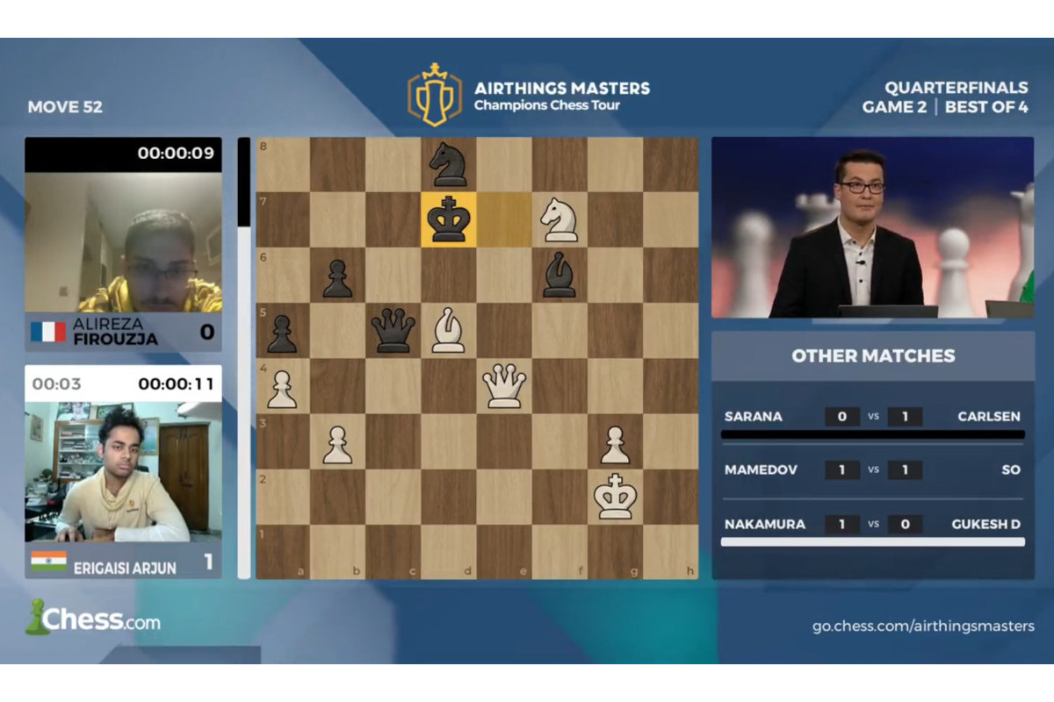Select the black queen on c5
Screen dimensions: 1054x702
click(393, 331)
